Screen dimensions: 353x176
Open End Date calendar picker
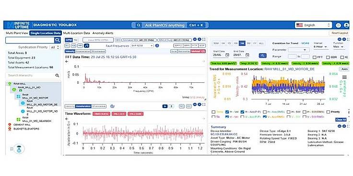(x=247, y=55)
